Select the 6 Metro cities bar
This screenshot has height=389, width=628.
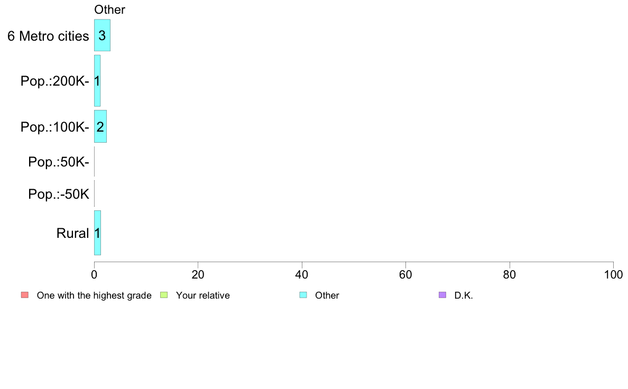(x=102, y=35)
